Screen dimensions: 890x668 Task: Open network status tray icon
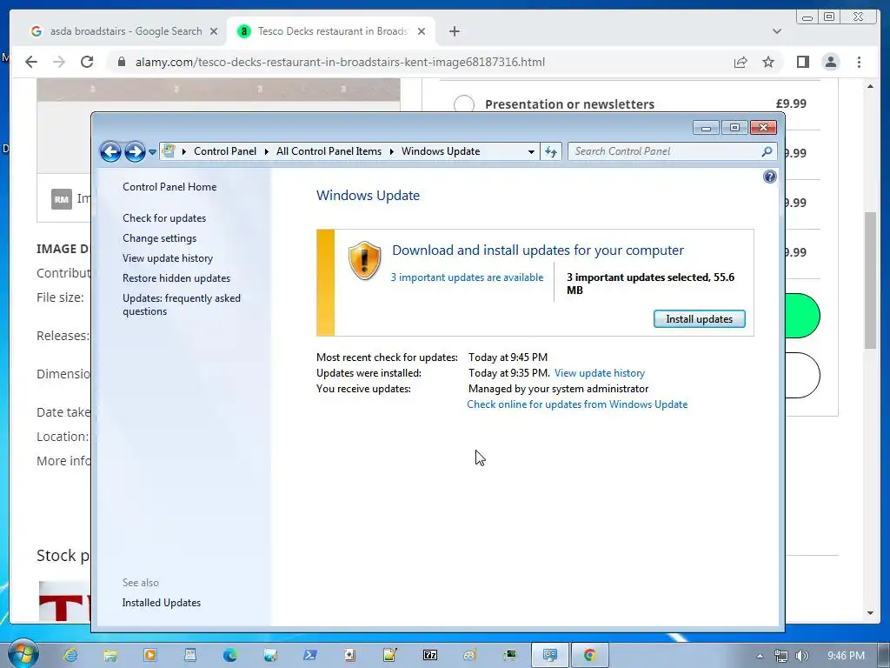click(781, 656)
